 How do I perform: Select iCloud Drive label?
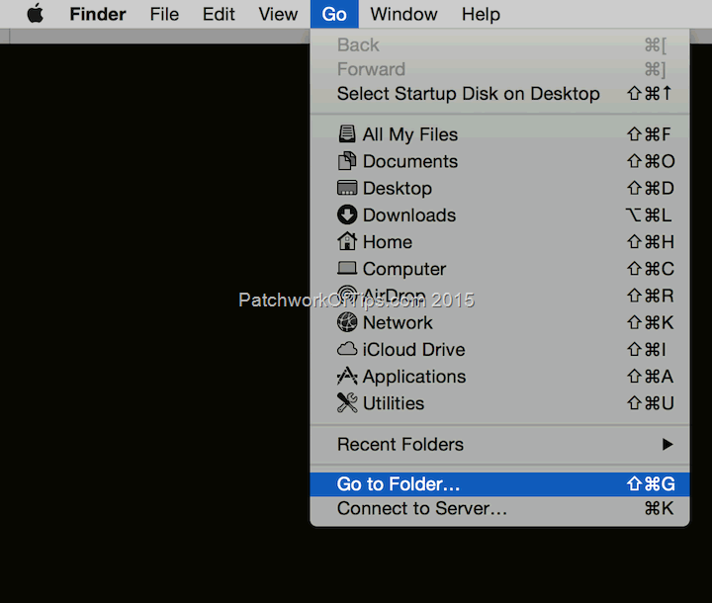(413, 349)
